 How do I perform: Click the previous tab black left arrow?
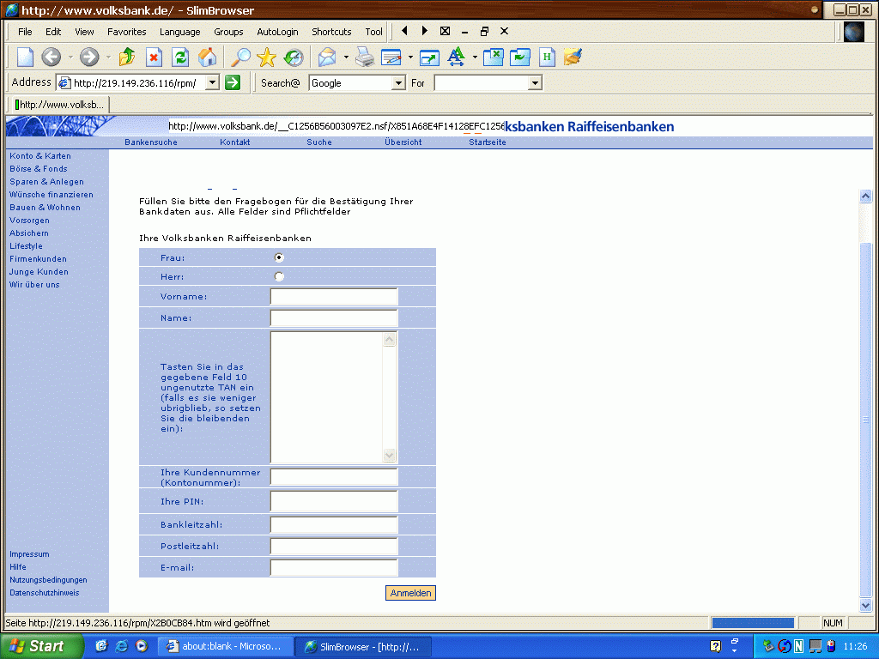click(x=404, y=31)
